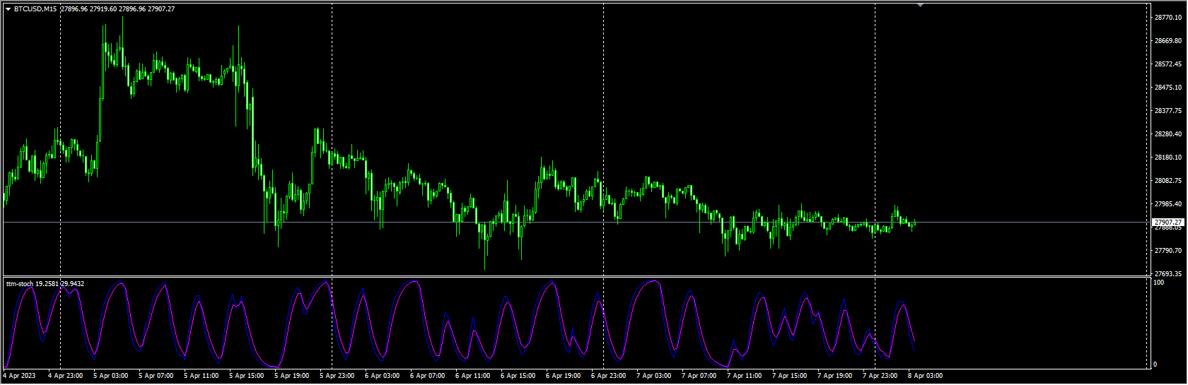The image size is (1188, 385).
Task: Click the gray chart shift triangle marker
Action: click(x=920, y=5)
